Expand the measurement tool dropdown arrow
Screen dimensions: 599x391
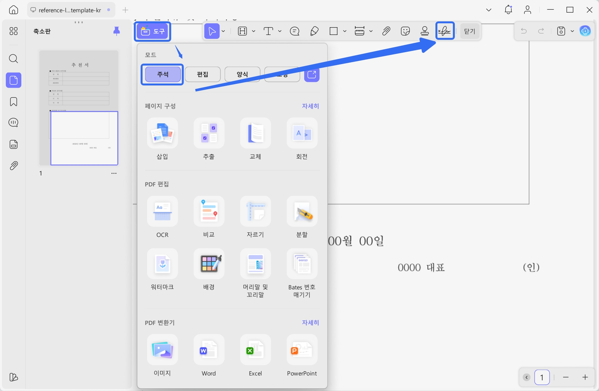(371, 31)
